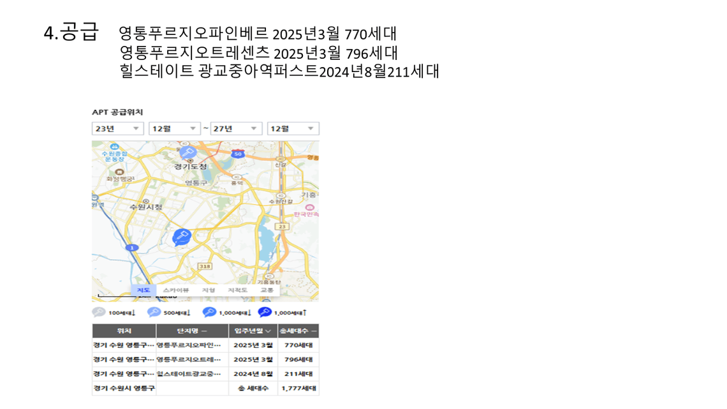
Task: Select the 영통푸르지오파인… table cell
Action: pos(192,345)
